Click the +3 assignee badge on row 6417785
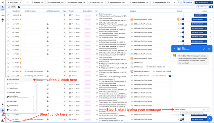 pos(170,76)
